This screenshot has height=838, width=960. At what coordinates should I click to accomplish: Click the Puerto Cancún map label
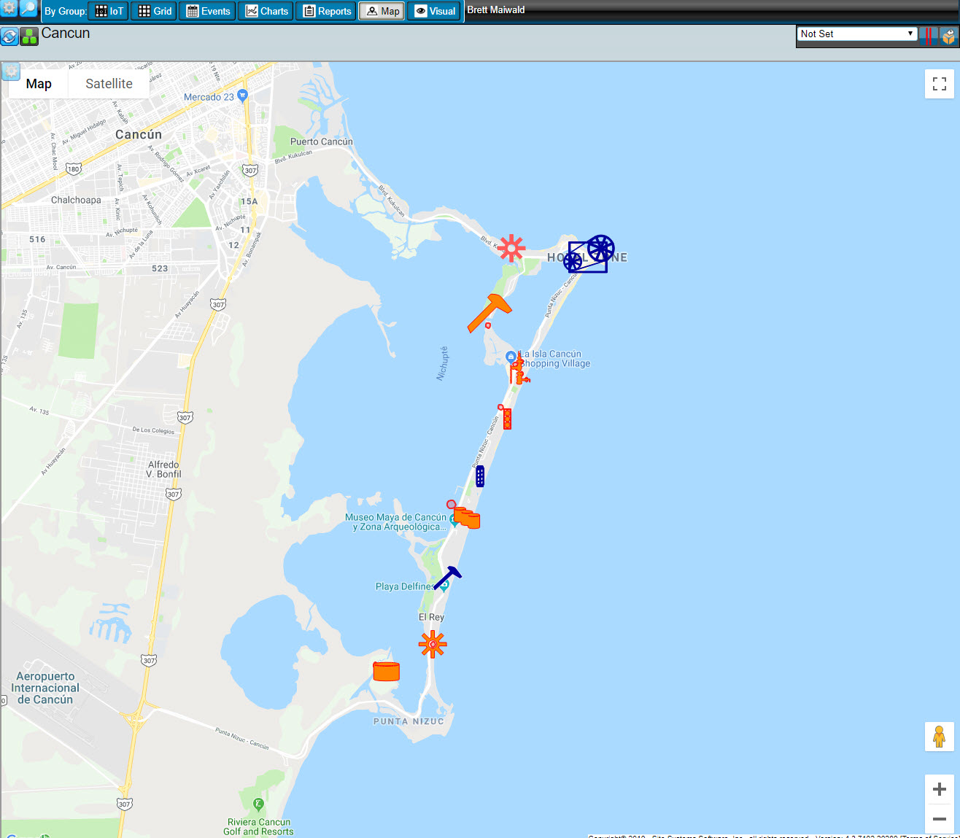[x=322, y=141]
